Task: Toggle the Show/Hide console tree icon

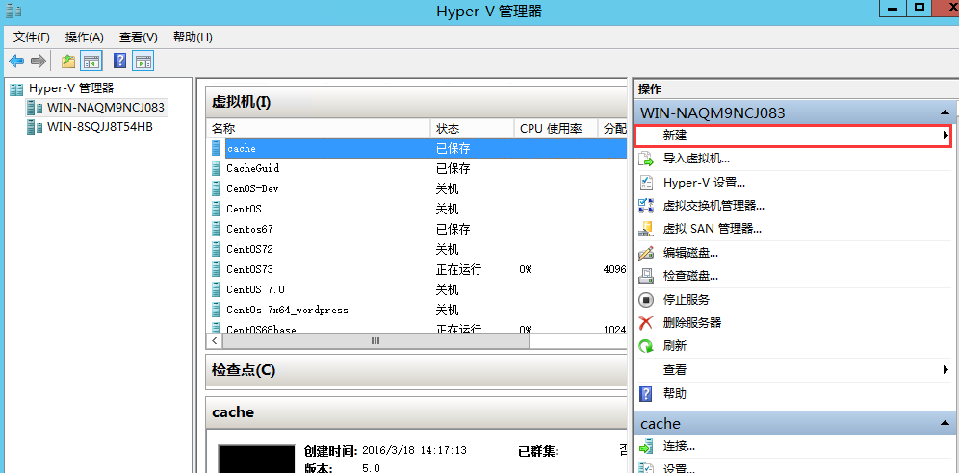Action: (x=91, y=61)
